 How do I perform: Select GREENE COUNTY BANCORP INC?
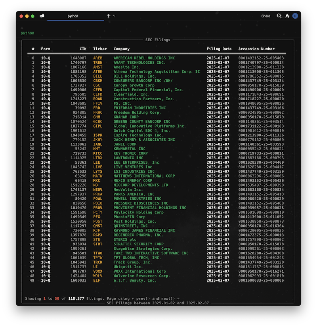(x=142, y=122)
